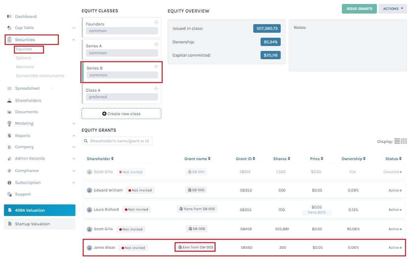Image resolution: width=409 pixels, height=259 pixels.
Task: Open the Warrants submenu item
Action: tap(25, 67)
